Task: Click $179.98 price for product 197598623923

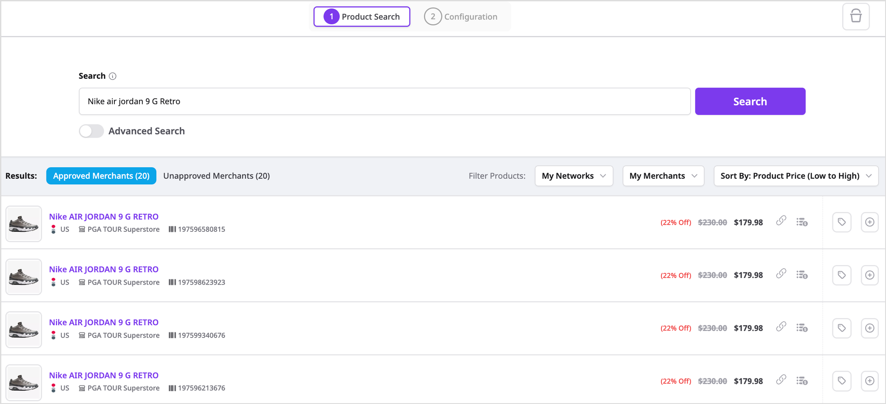Action: [x=748, y=275]
